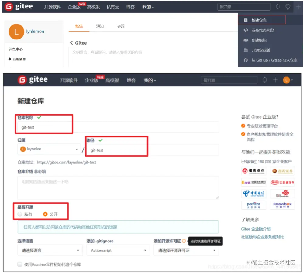Image resolution: width=303 pixels, height=273 pixels.
Task: Open 私有云 in the top navbar
Action: coord(113,7)
